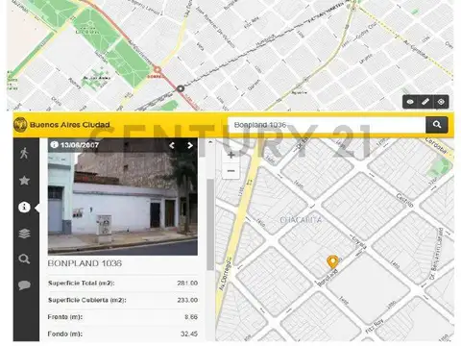Open the speech bubble comments icon
461x346 pixels.
click(24, 284)
